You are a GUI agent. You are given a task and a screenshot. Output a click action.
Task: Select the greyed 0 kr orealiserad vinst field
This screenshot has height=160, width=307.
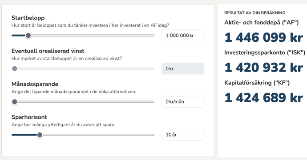pyautogui.click(x=183, y=68)
